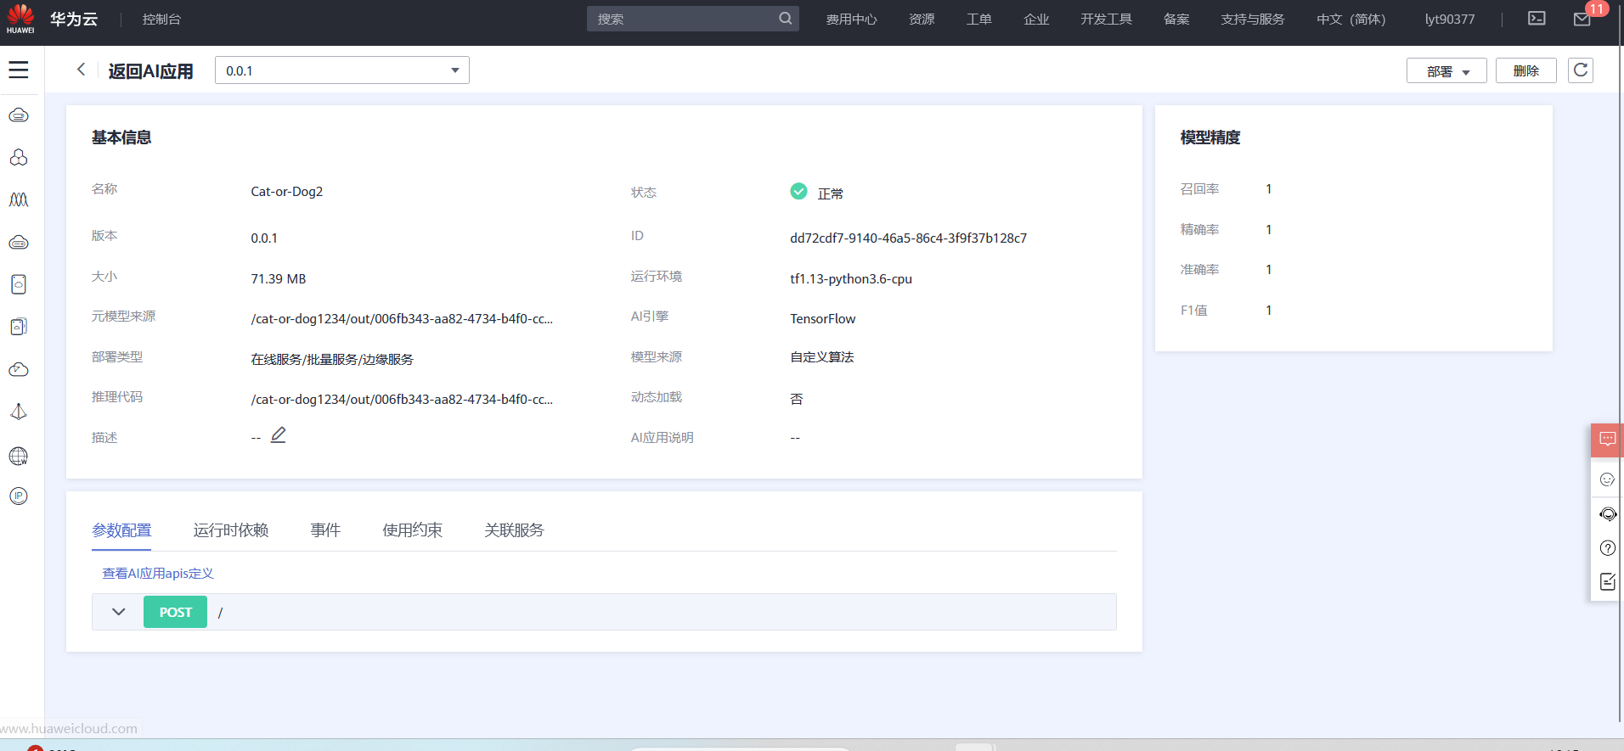Open the 资源 menu

point(922,19)
